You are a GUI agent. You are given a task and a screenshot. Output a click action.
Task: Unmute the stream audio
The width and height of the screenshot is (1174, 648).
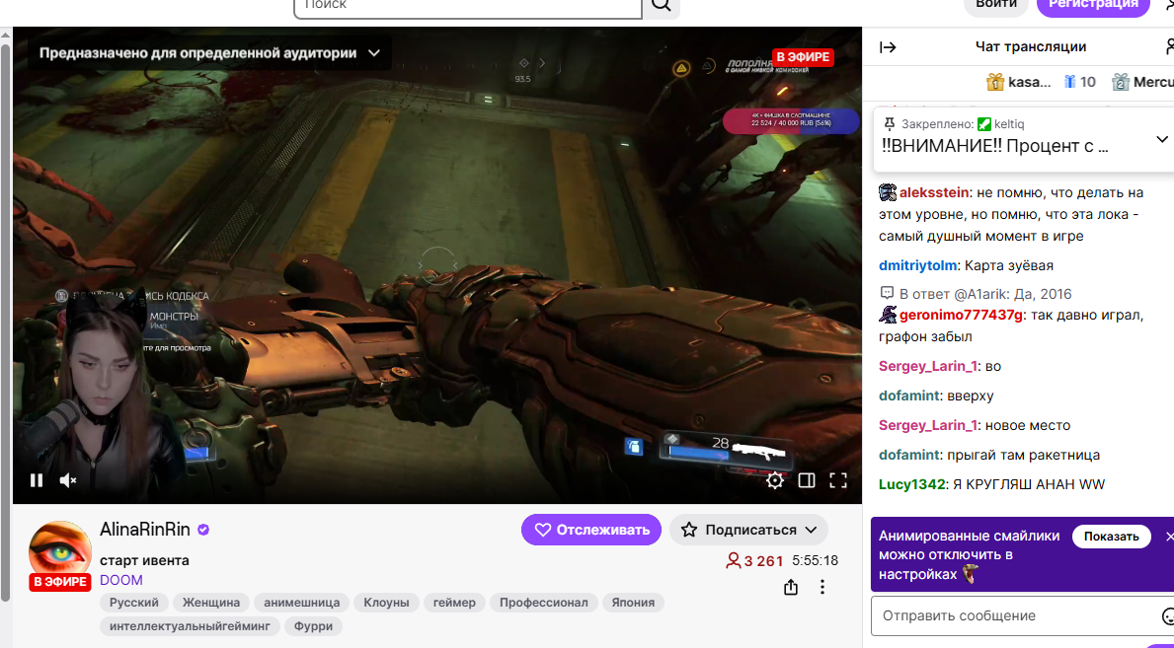[68, 480]
